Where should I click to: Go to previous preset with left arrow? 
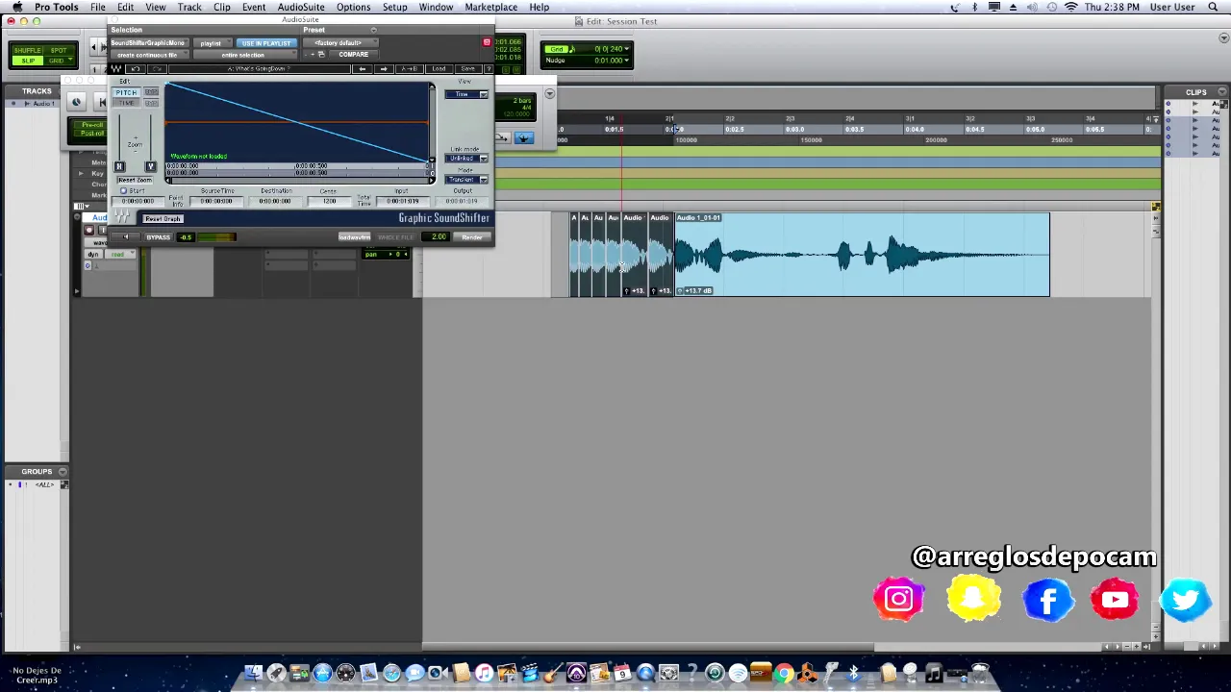click(x=363, y=68)
